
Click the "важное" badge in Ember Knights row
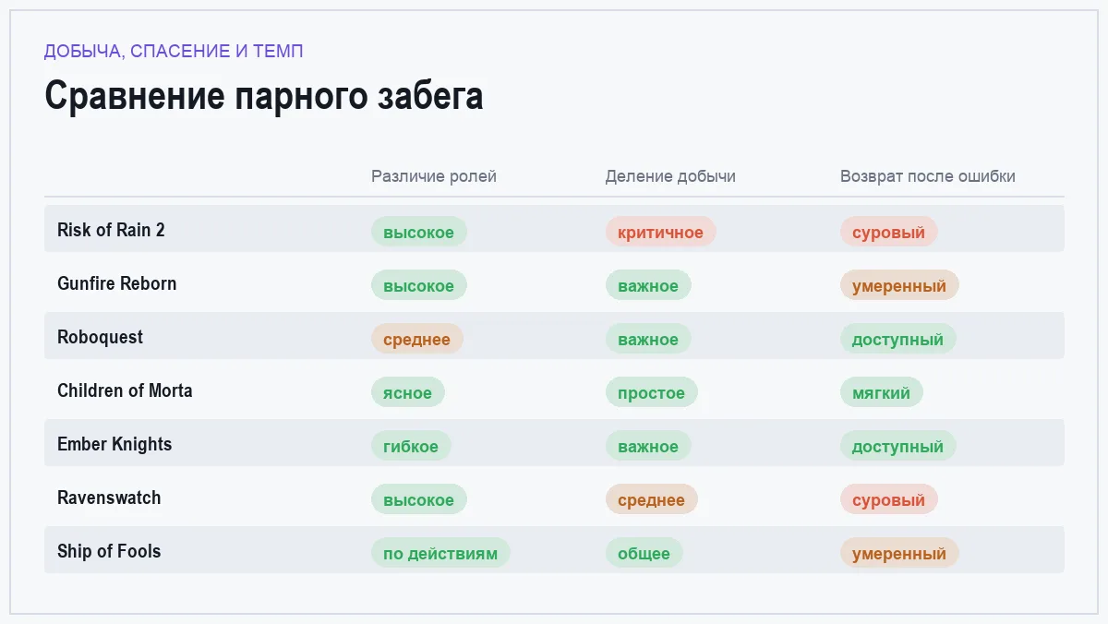pos(648,446)
